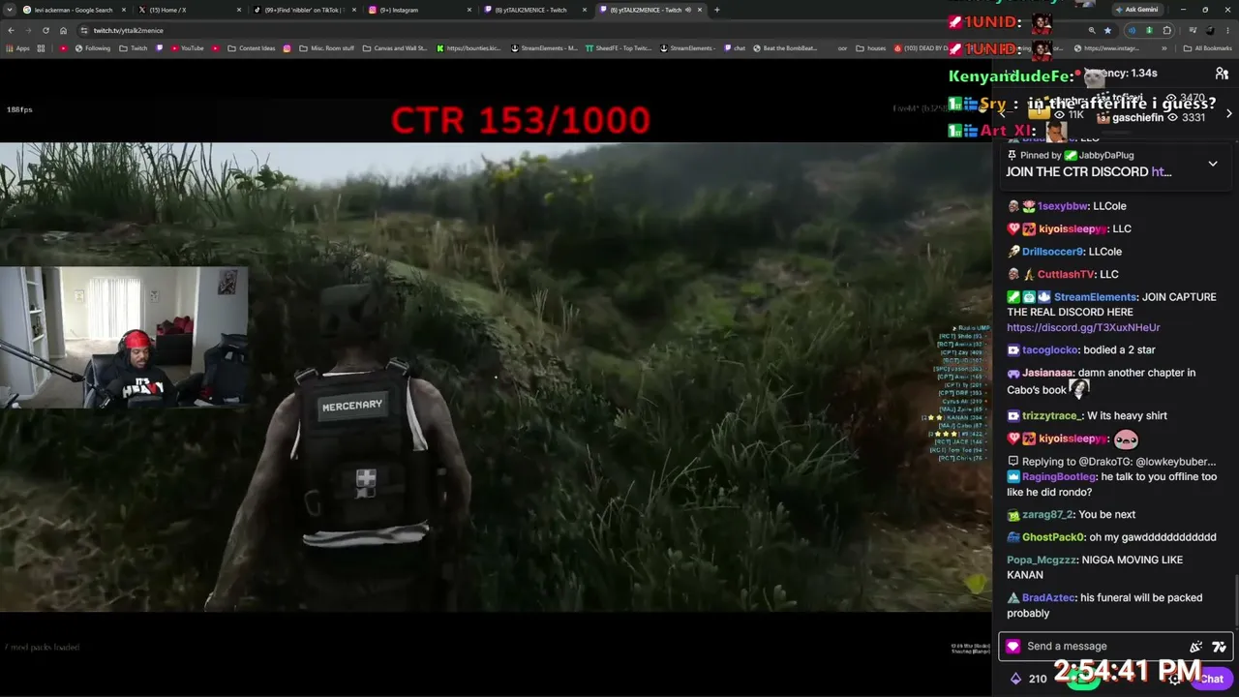Switch to first ytTALK2MENICE Twitch tab

pos(531,10)
